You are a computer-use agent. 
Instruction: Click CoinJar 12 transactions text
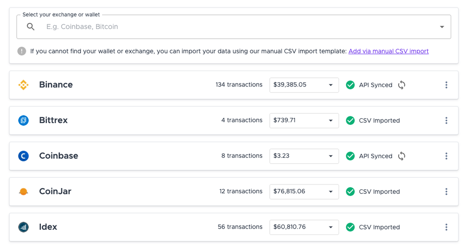[241, 191]
